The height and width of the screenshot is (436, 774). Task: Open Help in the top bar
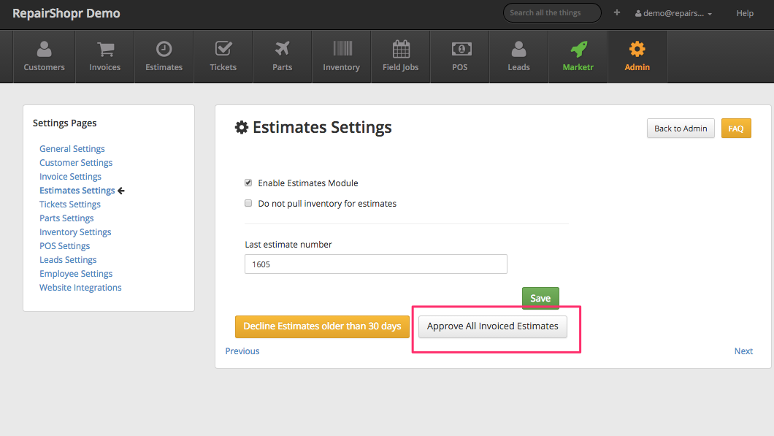745,13
